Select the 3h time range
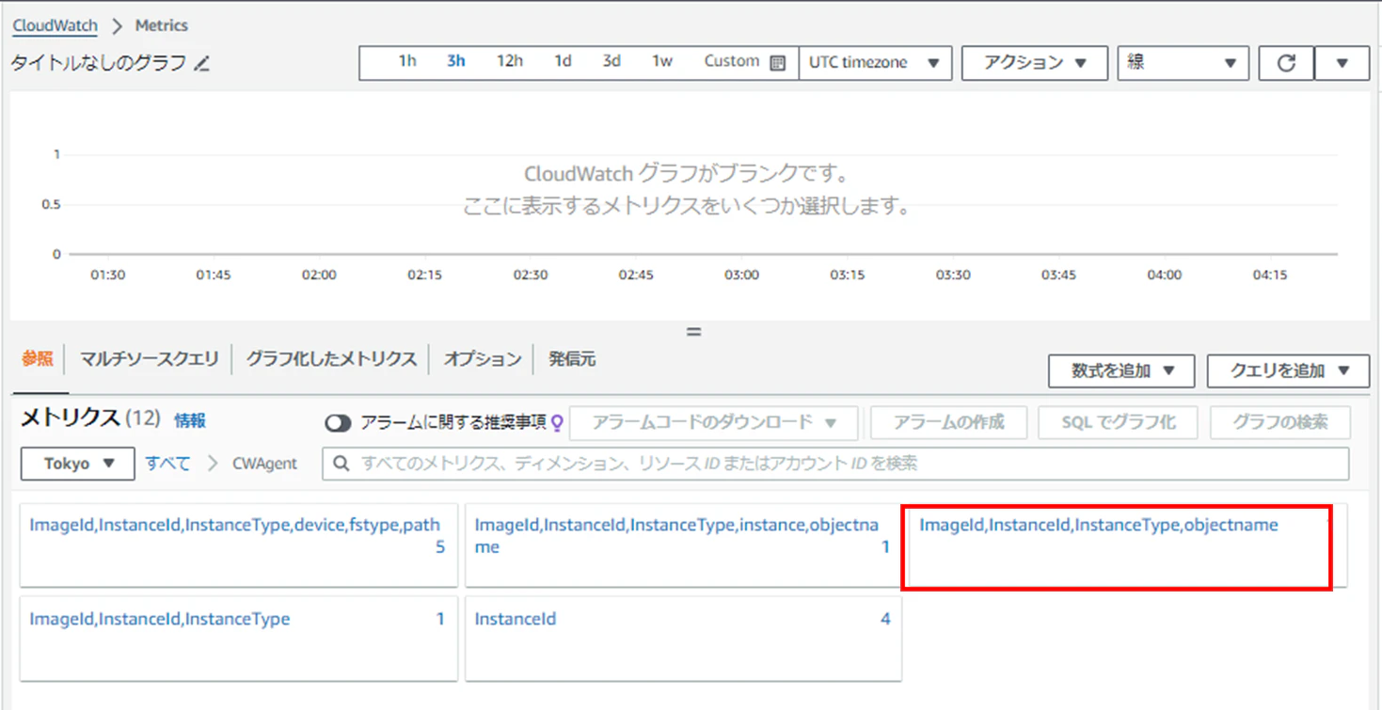The height and width of the screenshot is (710, 1382). 456,61
